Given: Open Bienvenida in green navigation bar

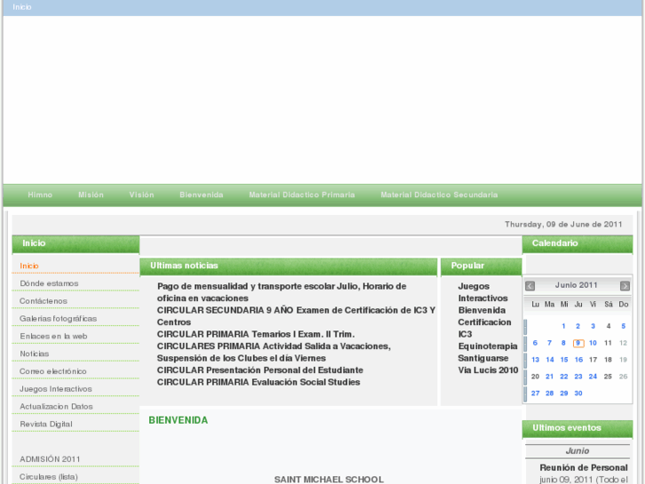Looking at the screenshot, I should click(201, 194).
